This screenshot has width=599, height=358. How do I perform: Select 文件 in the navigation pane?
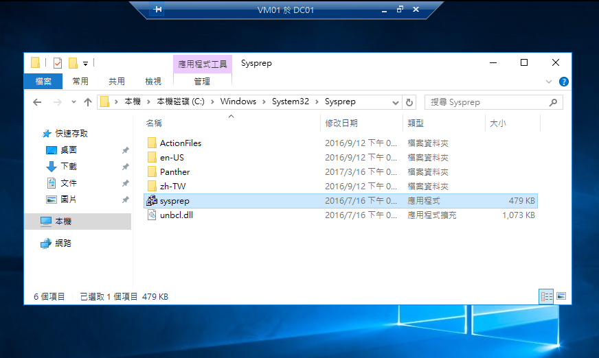(69, 183)
